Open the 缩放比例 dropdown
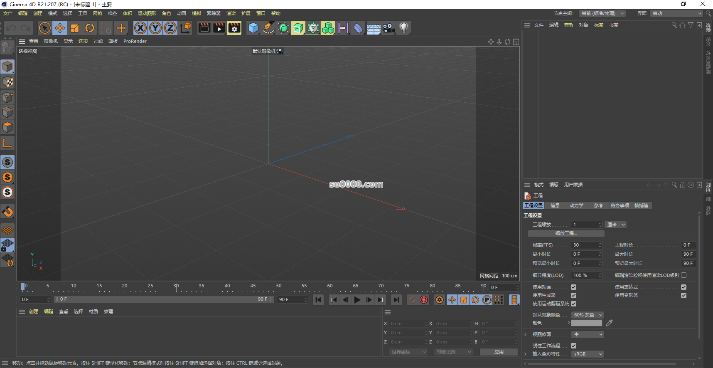713x368 pixels. (454, 352)
